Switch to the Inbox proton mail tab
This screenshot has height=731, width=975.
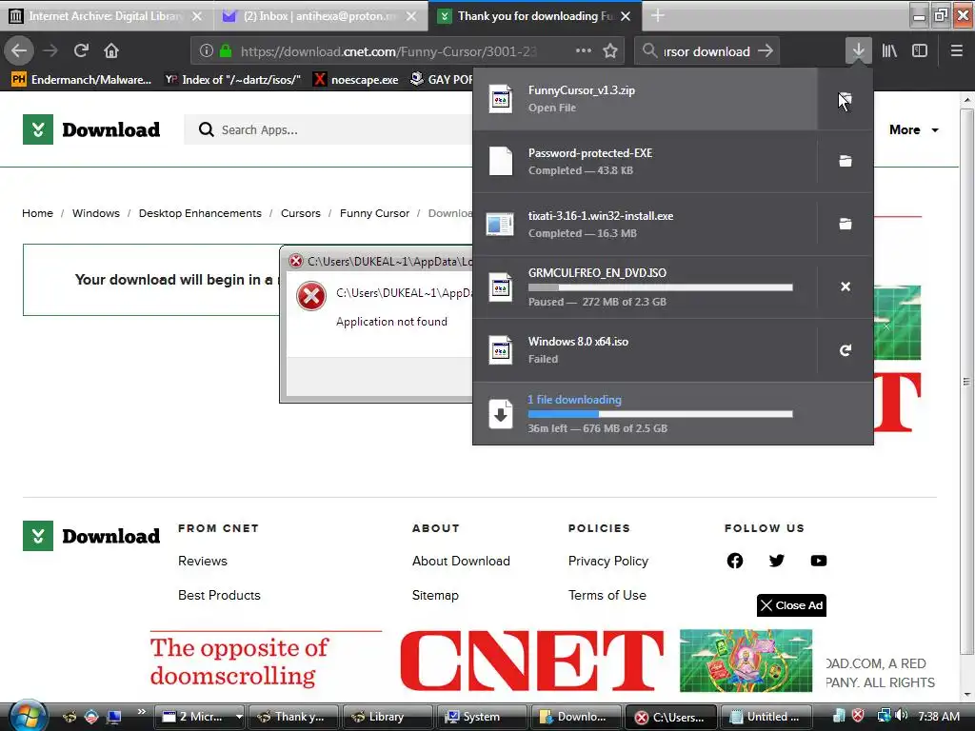[319, 16]
